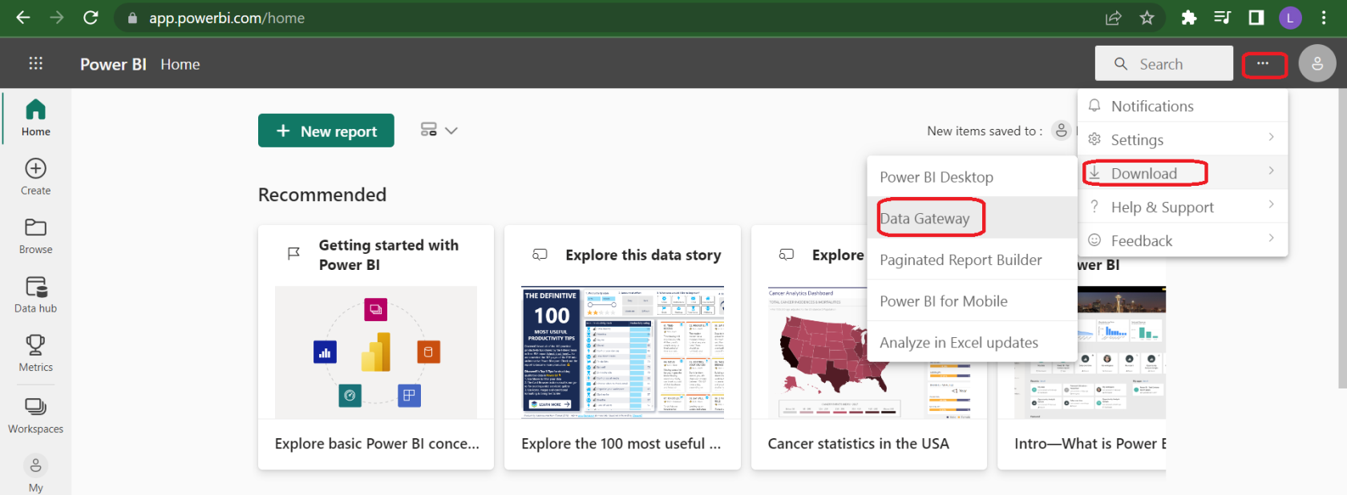Click the more options ellipsis in header

point(1264,64)
